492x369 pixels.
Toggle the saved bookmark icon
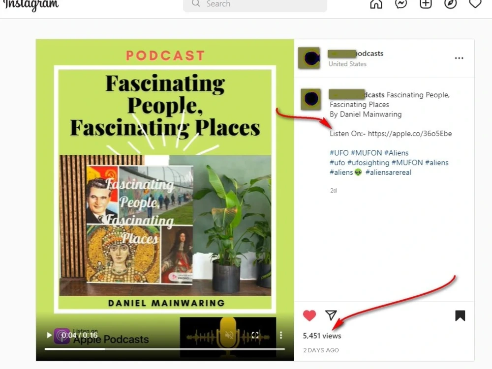(460, 316)
